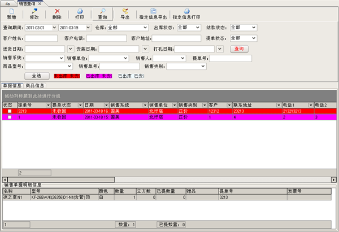Click the 删除 (Delete) red X icon
339x232 pixels.
56,11
